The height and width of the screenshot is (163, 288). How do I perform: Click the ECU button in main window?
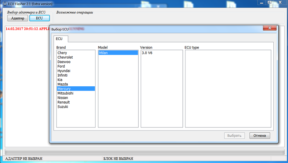(39, 18)
